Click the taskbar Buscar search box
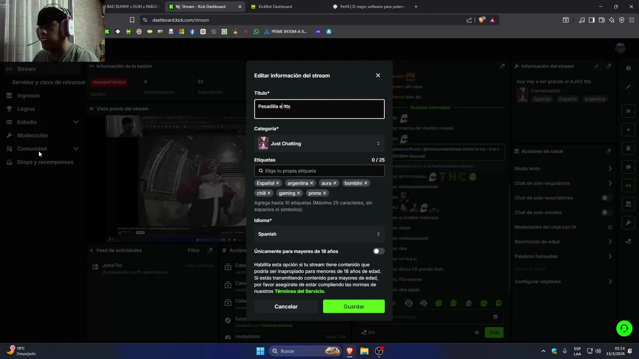Viewport: 639px width, 359px height. point(306,351)
